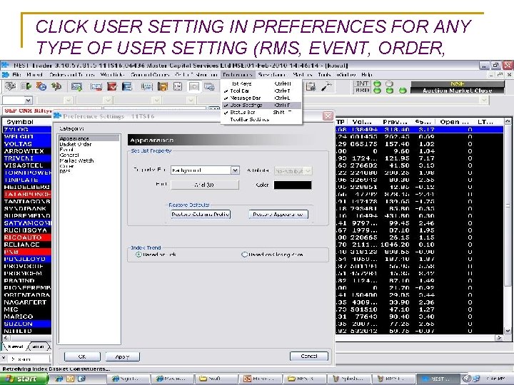Screen dimensions: 514x385
Task: Click Restore Column Profile button
Action: (201, 215)
